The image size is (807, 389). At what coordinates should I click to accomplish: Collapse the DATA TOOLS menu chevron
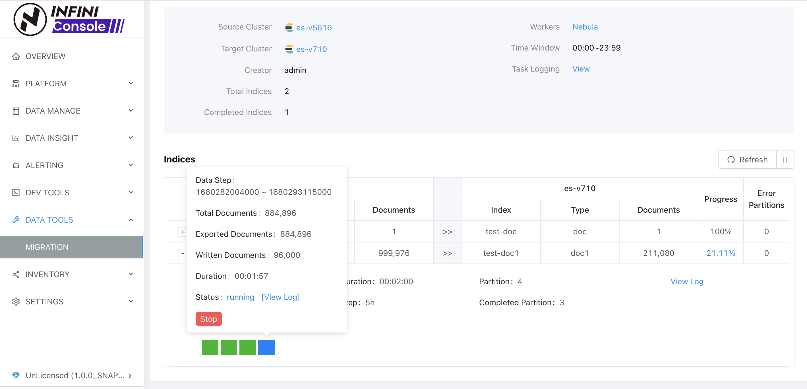[x=131, y=220]
